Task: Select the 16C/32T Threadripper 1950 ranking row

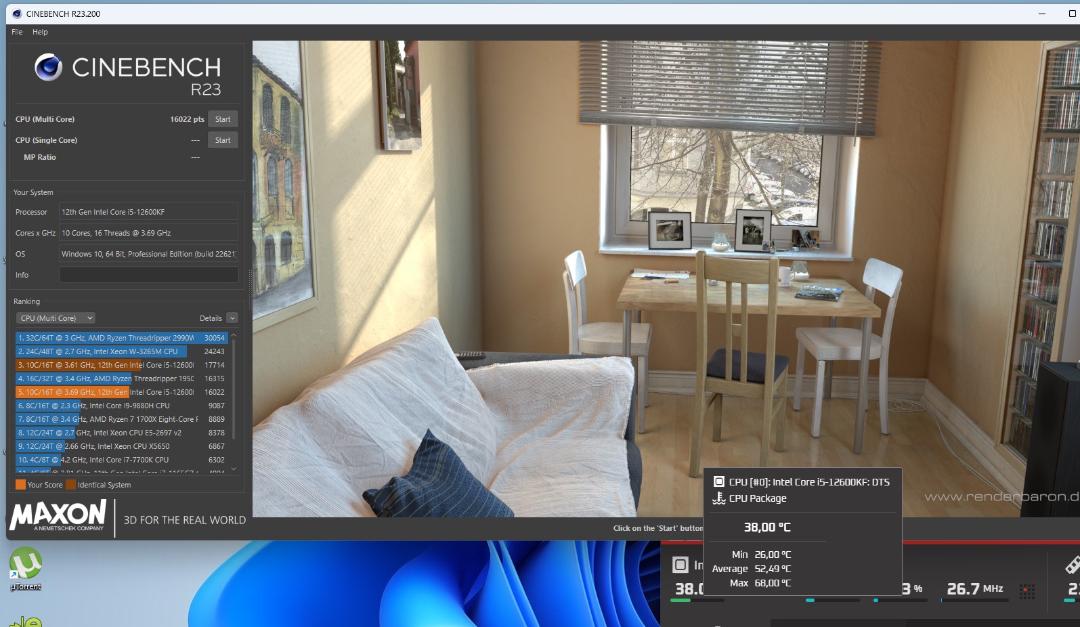Action: [x=121, y=379]
